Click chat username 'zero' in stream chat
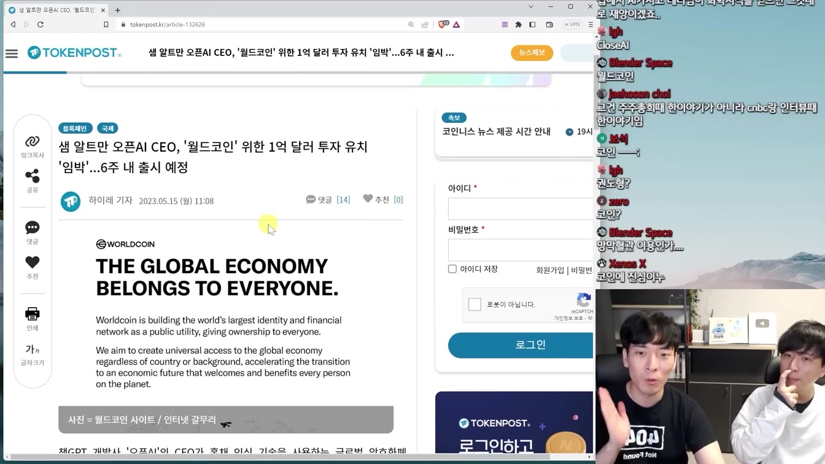This screenshot has height=464, width=825. pos(619,202)
